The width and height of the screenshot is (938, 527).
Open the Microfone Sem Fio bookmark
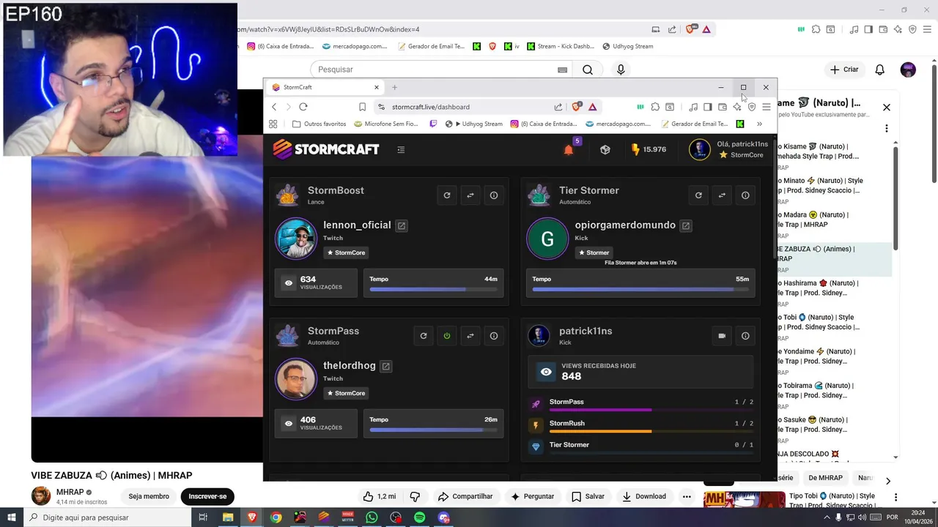tap(385, 124)
